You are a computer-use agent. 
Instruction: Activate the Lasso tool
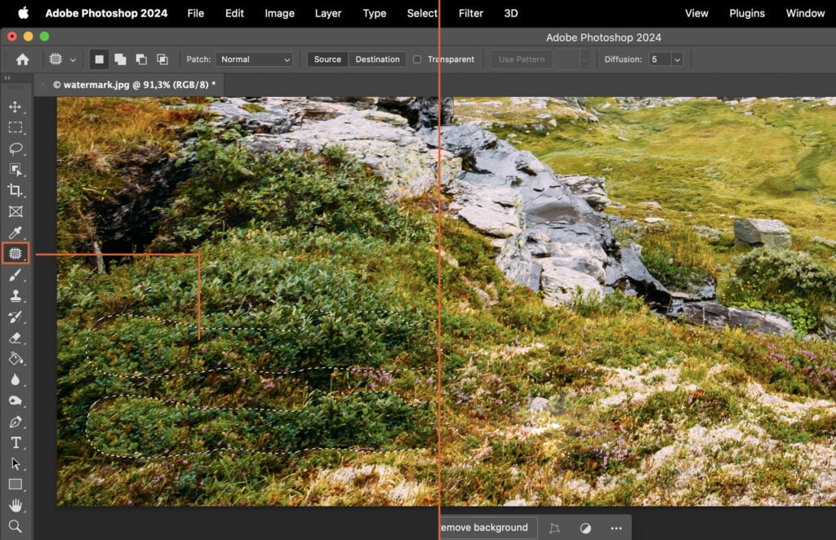[16, 148]
